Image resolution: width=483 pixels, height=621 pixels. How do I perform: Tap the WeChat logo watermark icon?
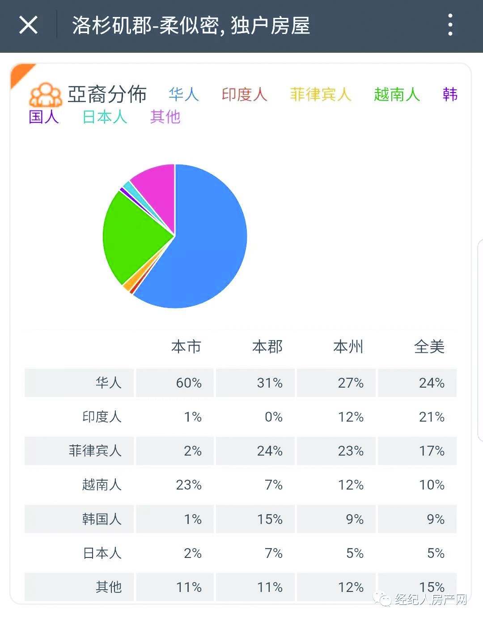point(383,599)
